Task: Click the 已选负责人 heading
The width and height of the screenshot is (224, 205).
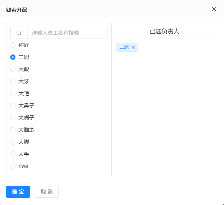Action: (164, 31)
